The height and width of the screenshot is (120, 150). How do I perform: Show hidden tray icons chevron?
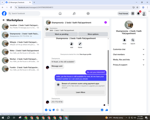pyautogui.click(x=126, y=118)
